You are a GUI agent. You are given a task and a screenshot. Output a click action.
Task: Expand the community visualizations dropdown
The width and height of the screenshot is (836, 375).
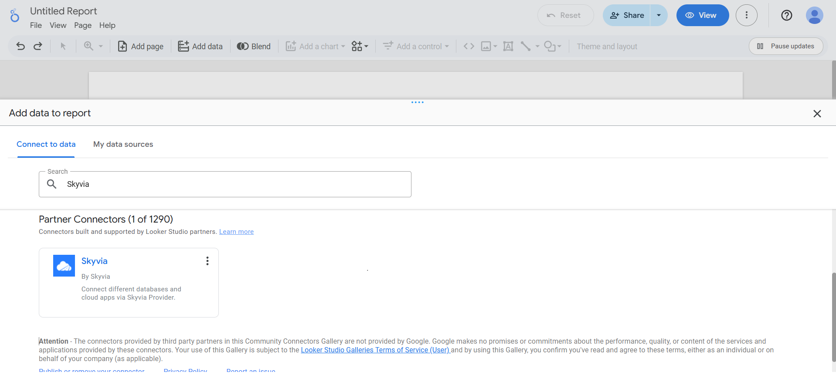[x=360, y=46]
